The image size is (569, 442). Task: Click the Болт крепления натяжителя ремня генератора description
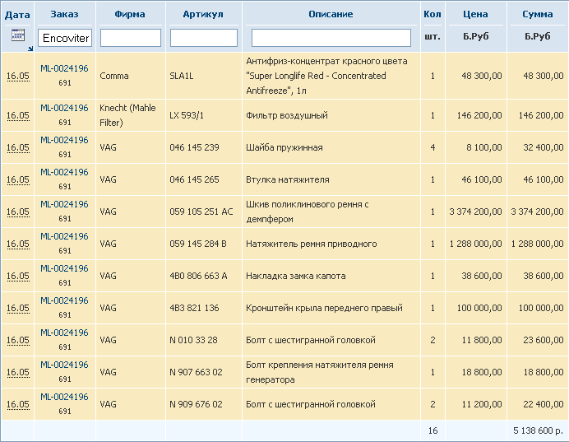320,372
